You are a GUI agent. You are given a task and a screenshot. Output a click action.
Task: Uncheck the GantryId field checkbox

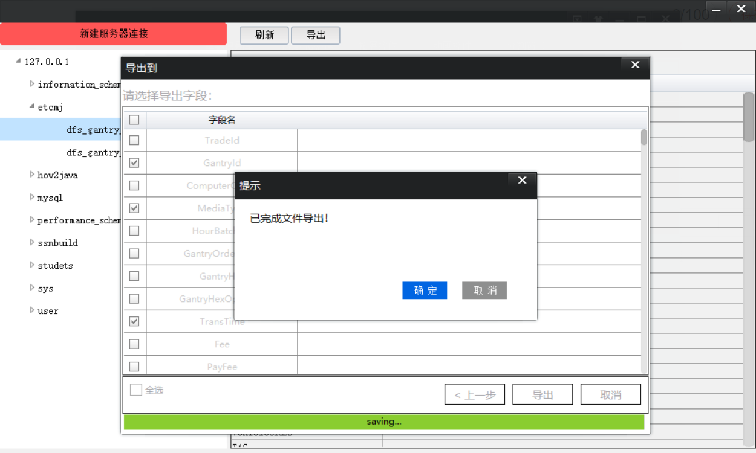[x=134, y=162]
